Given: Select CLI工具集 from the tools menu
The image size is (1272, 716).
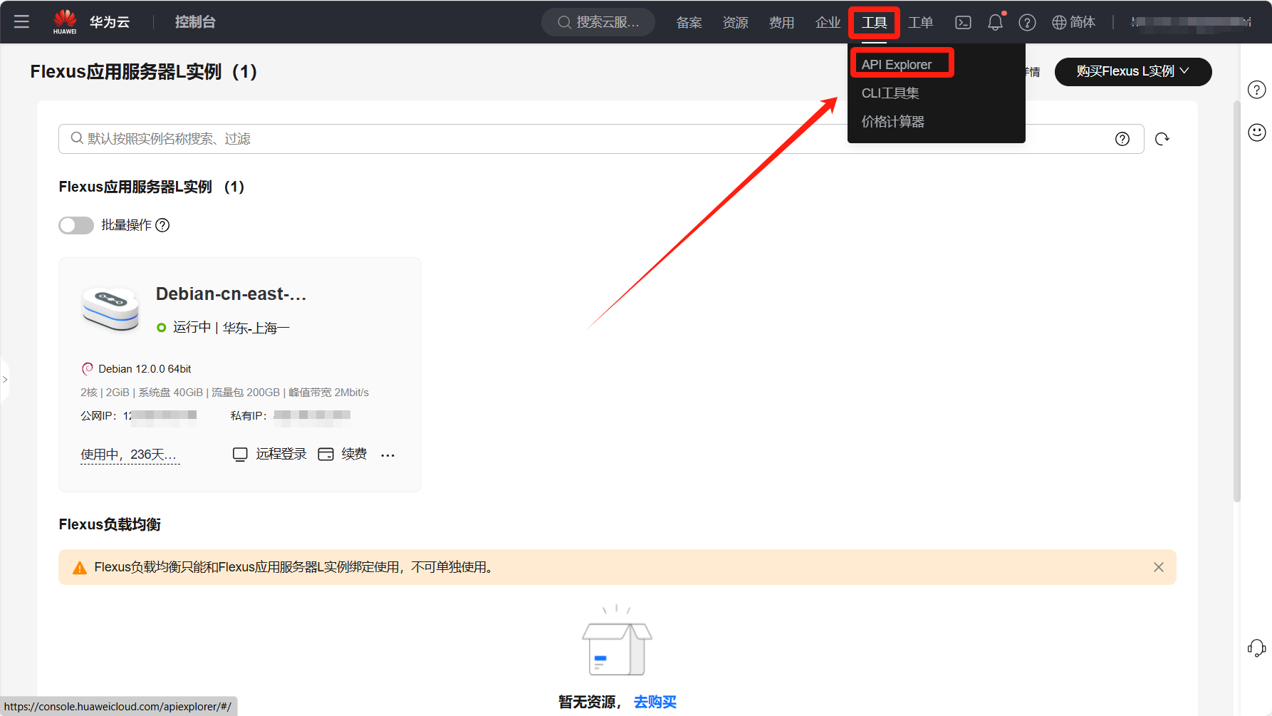Looking at the screenshot, I should coord(890,93).
